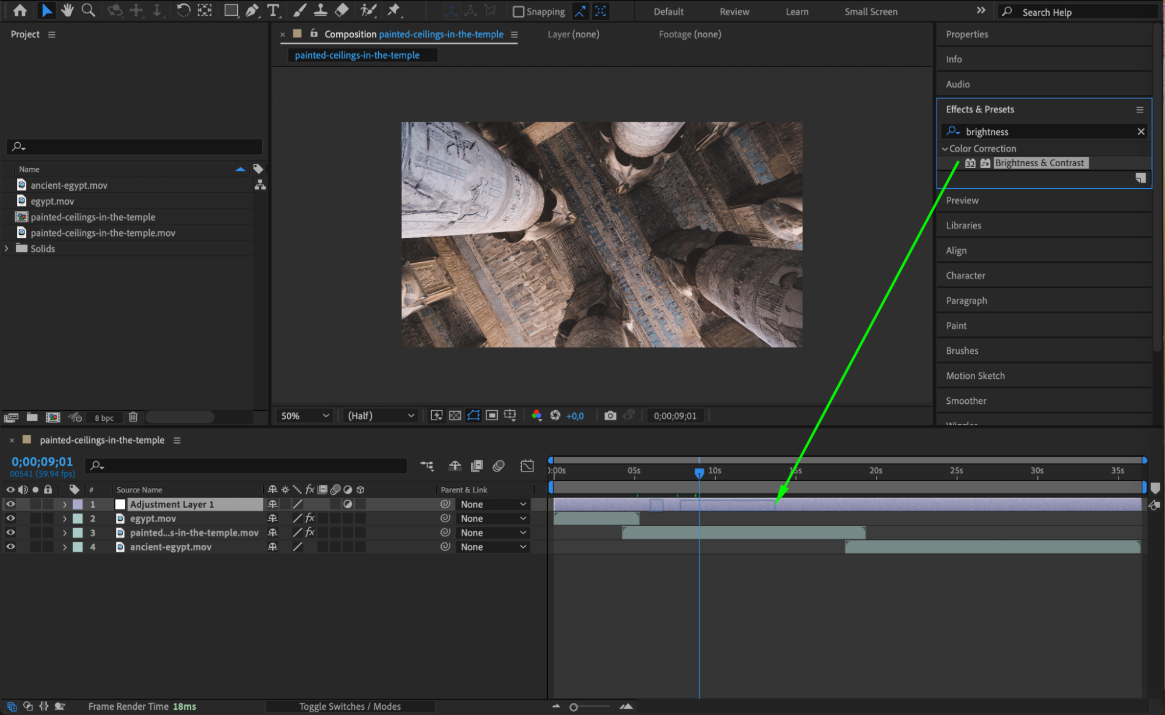Open the 50% magnification dropdown
This screenshot has height=715, width=1165.
pos(305,415)
